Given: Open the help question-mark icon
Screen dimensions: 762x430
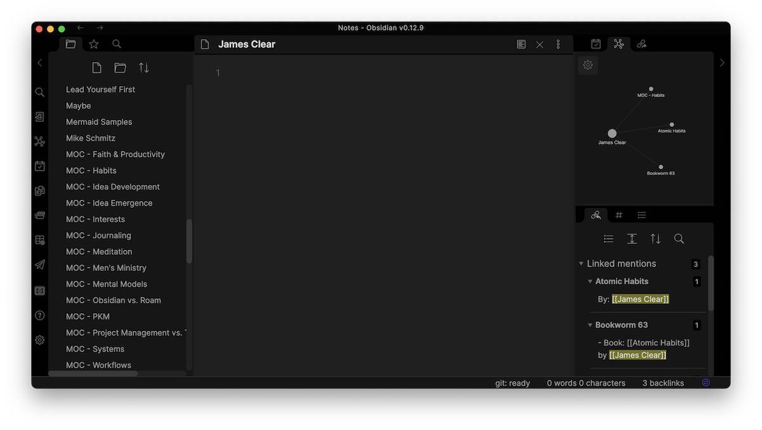Looking at the screenshot, I should [39, 315].
